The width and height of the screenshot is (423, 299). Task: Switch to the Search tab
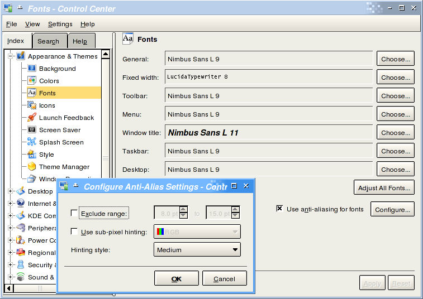pyautogui.click(x=49, y=41)
